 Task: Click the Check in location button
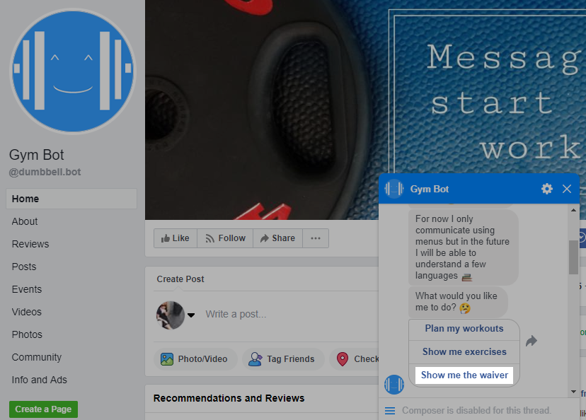tap(357, 359)
